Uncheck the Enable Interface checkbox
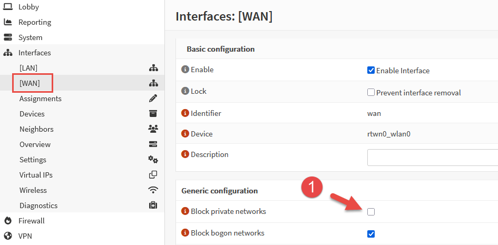Image resolution: width=498 pixels, height=245 pixels. point(371,71)
